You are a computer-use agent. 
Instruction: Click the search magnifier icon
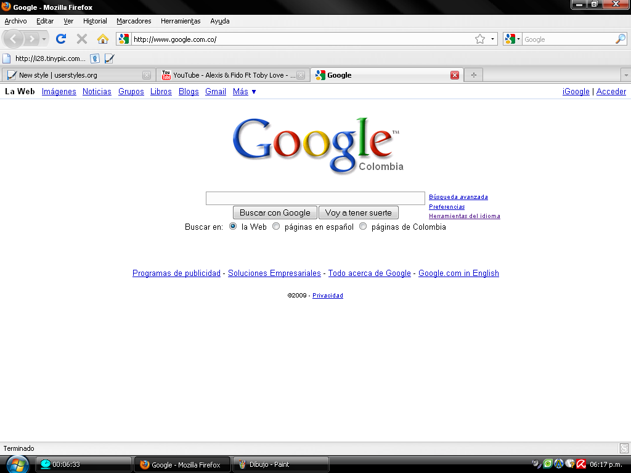pos(620,39)
